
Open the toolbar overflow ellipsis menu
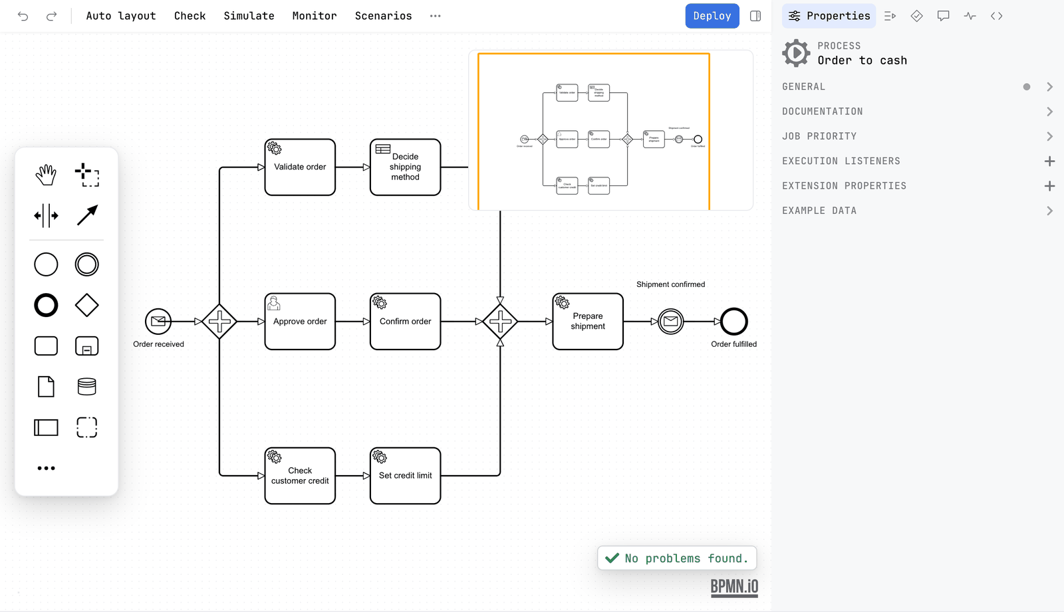tap(435, 16)
